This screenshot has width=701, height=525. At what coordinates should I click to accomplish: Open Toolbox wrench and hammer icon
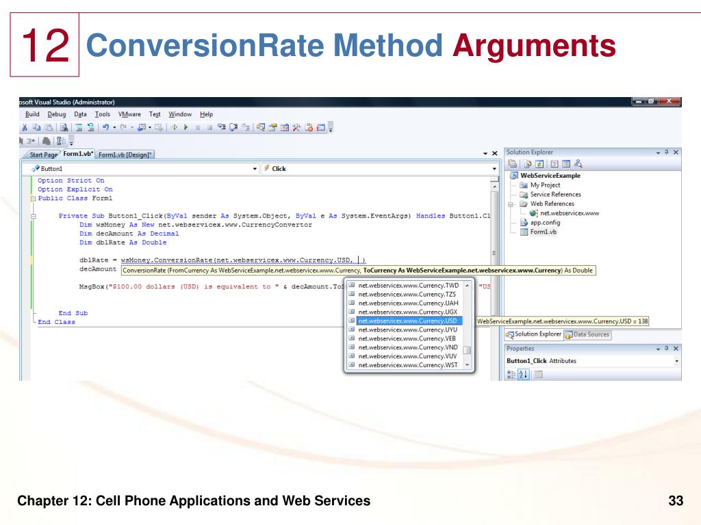[296, 128]
